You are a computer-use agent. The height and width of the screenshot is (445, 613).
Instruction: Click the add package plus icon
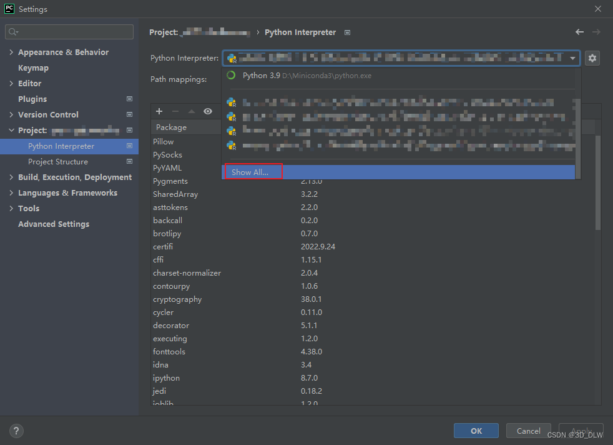(x=159, y=111)
